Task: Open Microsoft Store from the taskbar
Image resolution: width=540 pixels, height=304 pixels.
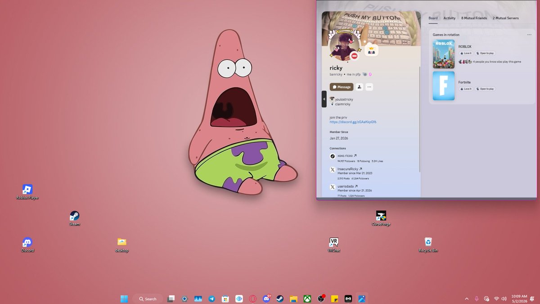Action: (225, 299)
